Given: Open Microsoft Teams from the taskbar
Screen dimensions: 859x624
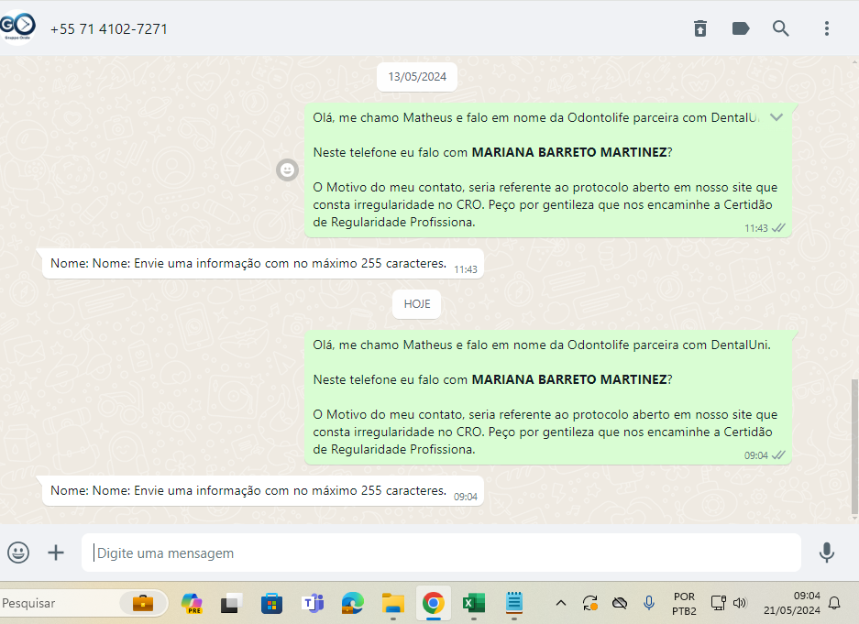Looking at the screenshot, I should point(313,603).
